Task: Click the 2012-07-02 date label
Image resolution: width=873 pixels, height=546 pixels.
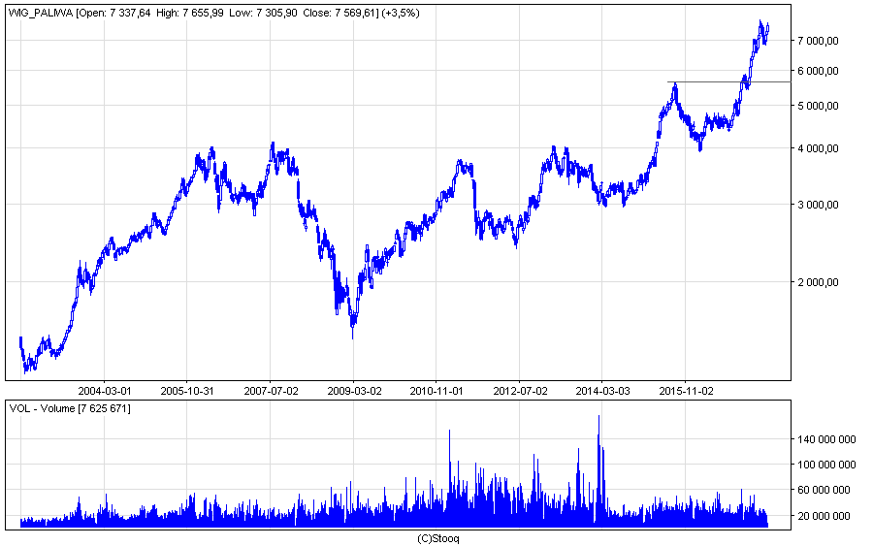Action: [x=520, y=391]
